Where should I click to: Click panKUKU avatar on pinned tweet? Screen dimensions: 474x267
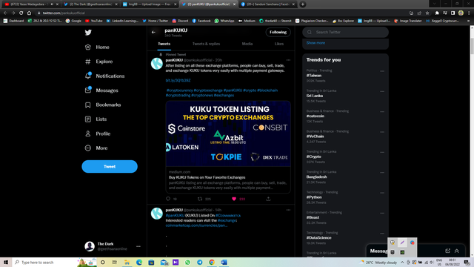(x=156, y=64)
